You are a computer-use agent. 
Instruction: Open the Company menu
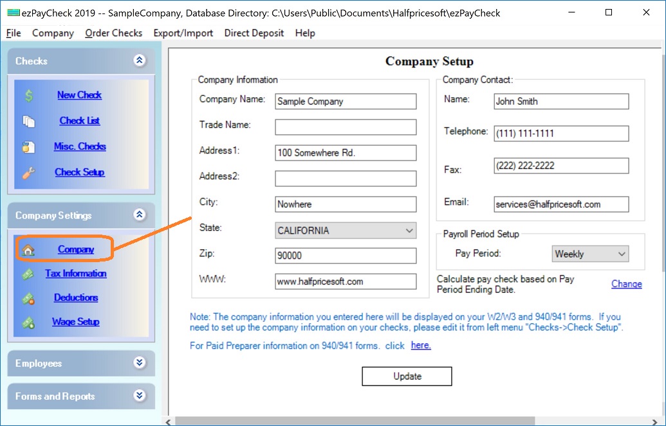[x=53, y=33]
